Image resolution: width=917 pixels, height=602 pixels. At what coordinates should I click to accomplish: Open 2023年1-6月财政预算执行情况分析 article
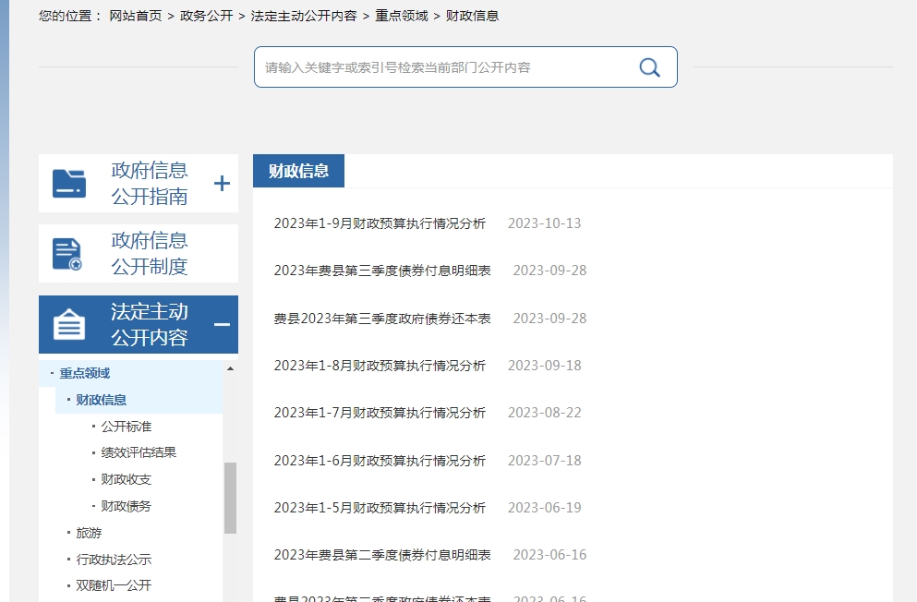pos(380,461)
